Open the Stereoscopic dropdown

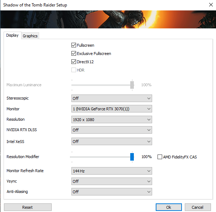[x=112, y=98]
